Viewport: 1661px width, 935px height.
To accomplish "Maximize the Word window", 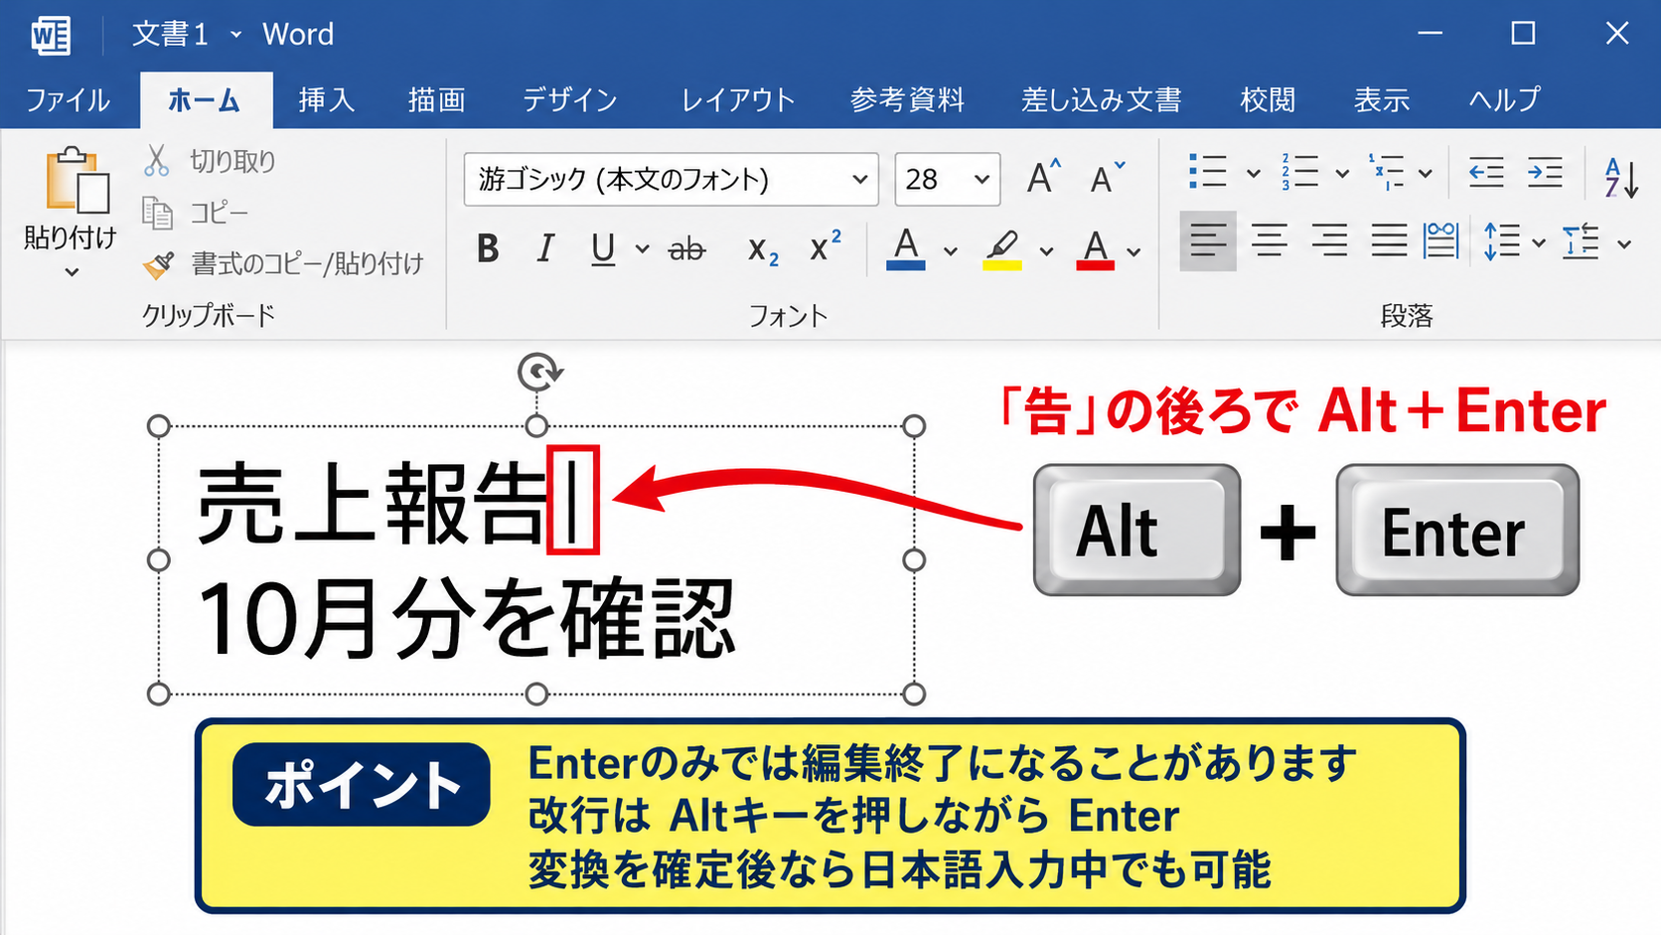I will pos(1523,34).
